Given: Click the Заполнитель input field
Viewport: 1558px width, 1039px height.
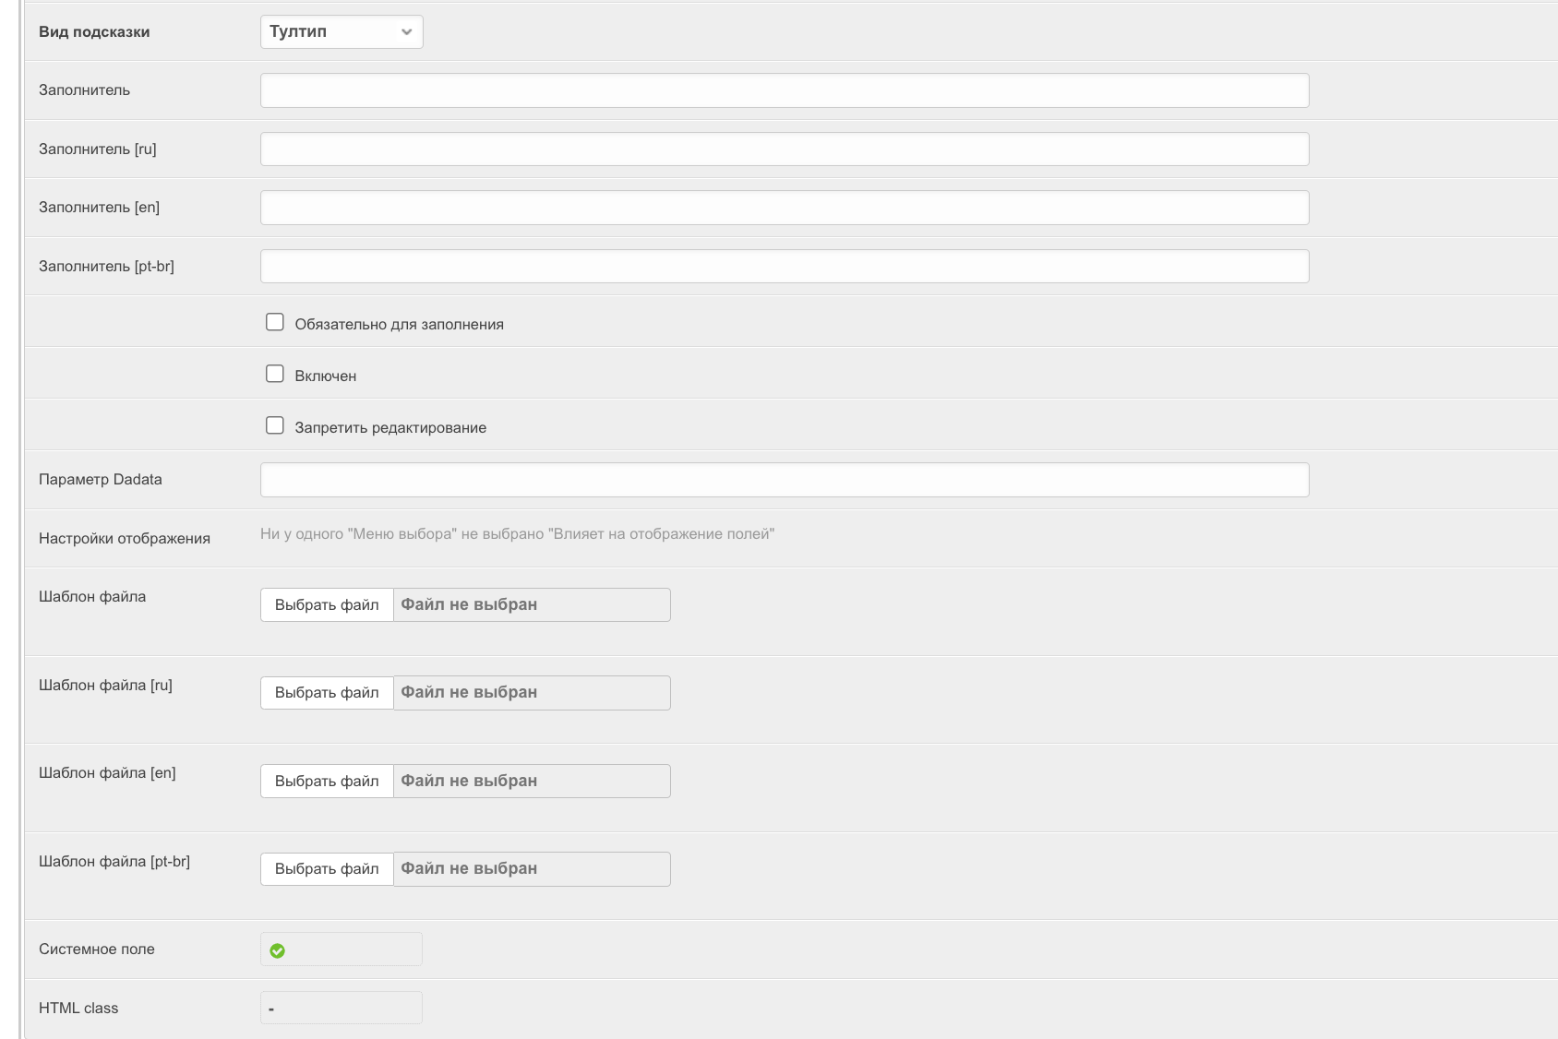Looking at the screenshot, I should 784,90.
